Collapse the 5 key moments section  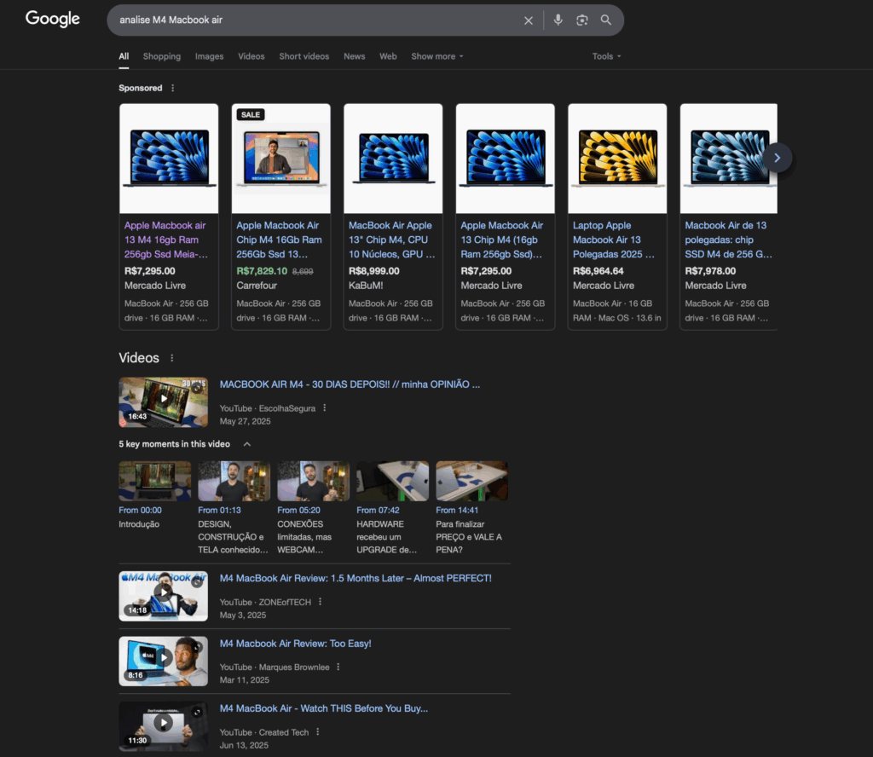coord(247,444)
